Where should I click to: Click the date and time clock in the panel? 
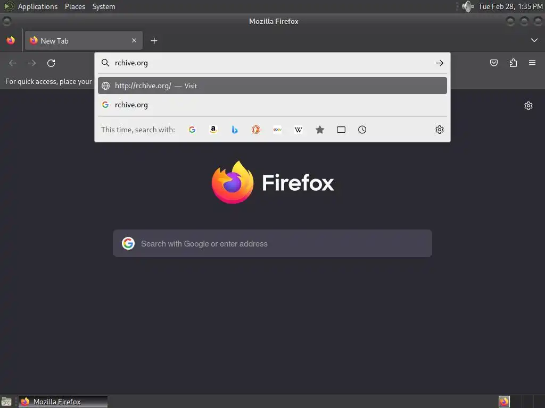[510, 6]
